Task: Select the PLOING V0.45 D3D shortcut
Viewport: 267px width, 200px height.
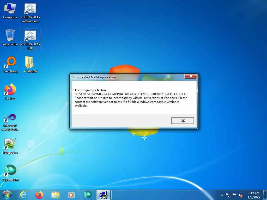Action: coord(30,40)
